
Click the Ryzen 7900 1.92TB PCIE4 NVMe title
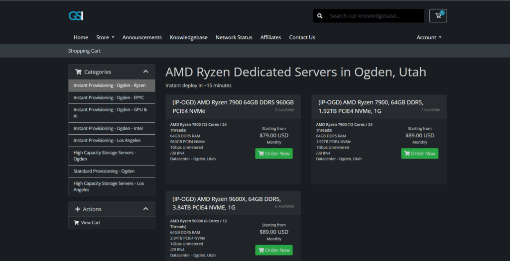371,107
